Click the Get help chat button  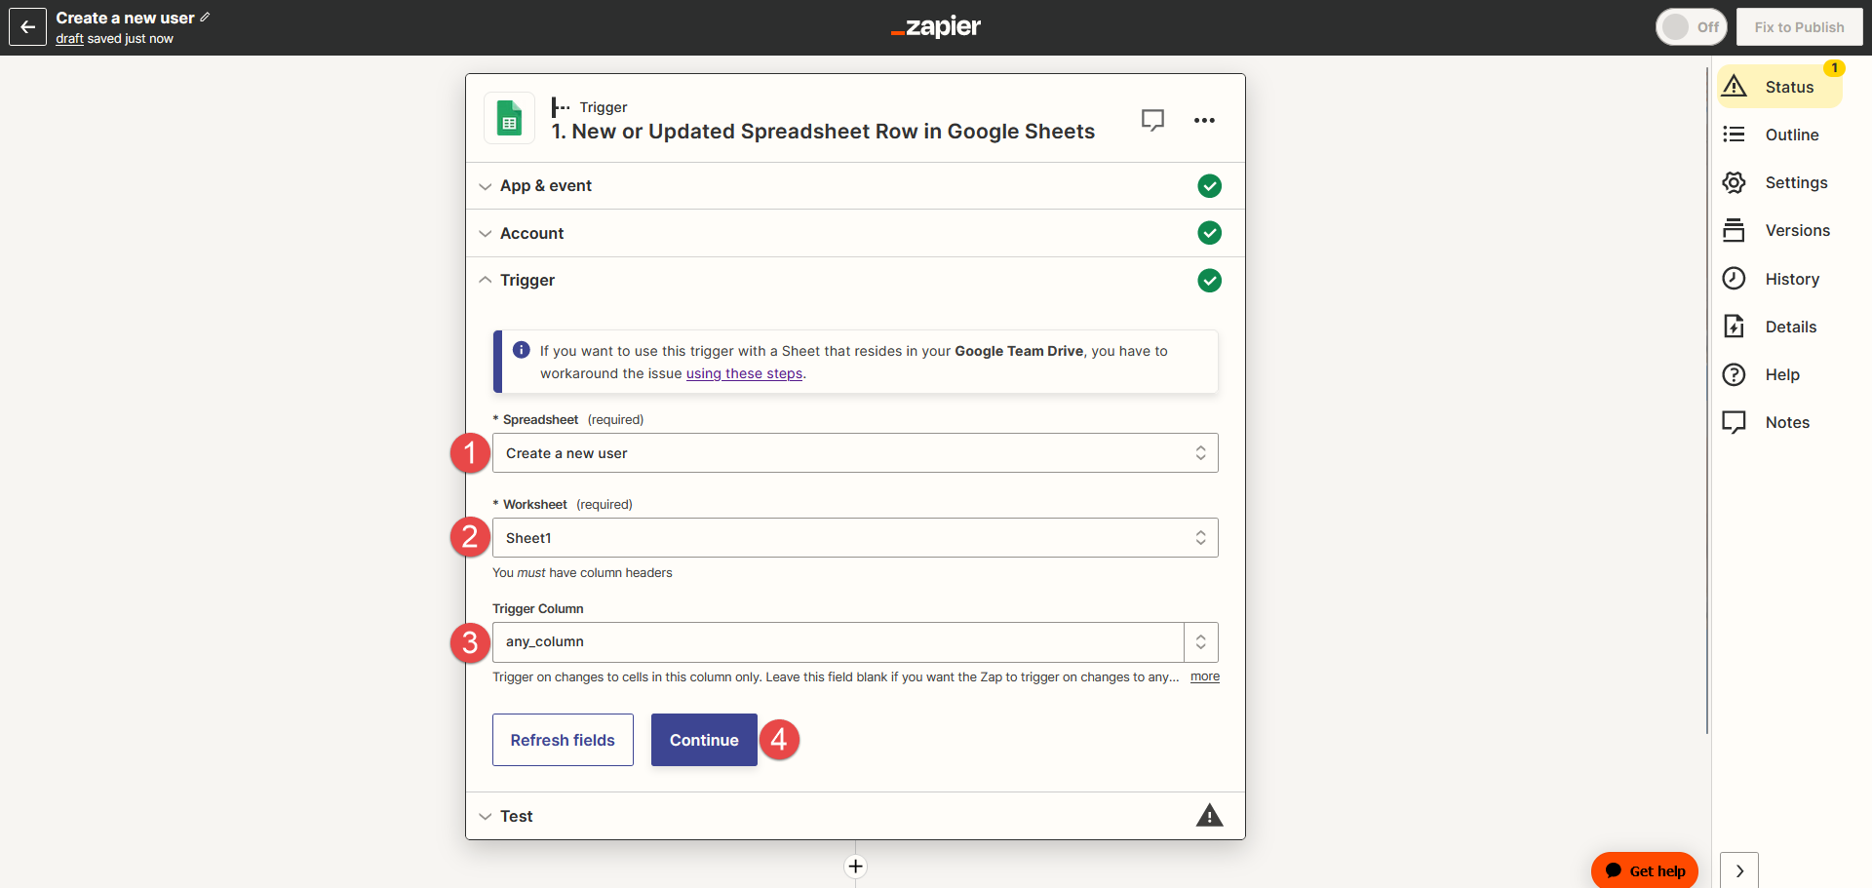pos(1645,870)
